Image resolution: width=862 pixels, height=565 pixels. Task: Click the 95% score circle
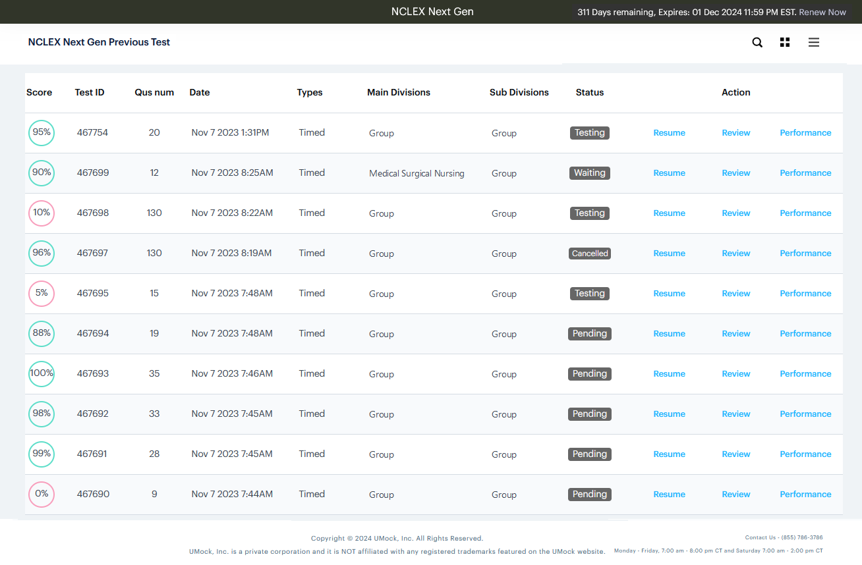click(42, 132)
